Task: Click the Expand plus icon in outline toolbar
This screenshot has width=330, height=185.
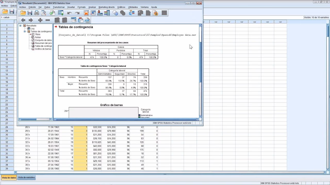Action: (40, 20)
